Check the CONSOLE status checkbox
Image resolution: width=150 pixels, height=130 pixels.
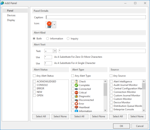tap(35, 85)
